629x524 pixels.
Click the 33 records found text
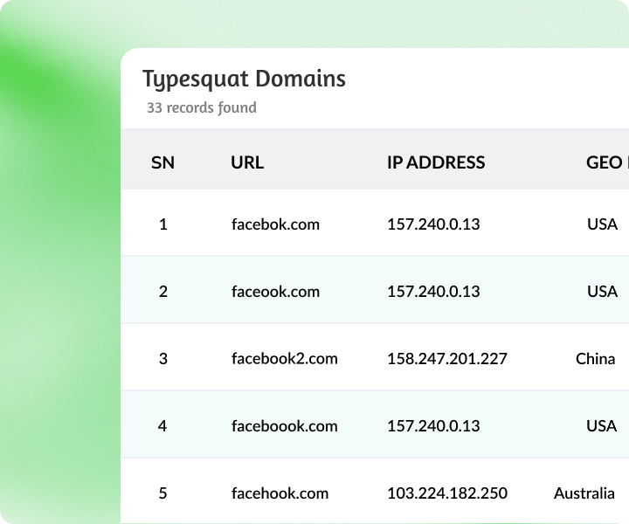(x=202, y=108)
